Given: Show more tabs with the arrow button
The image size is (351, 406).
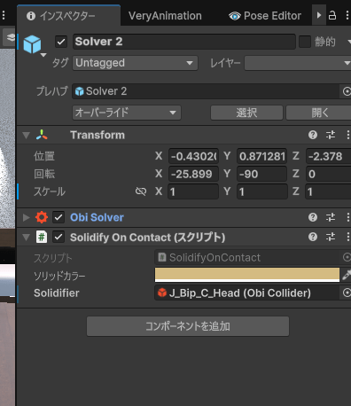Looking at the screenshot, I should pos(318,15).
